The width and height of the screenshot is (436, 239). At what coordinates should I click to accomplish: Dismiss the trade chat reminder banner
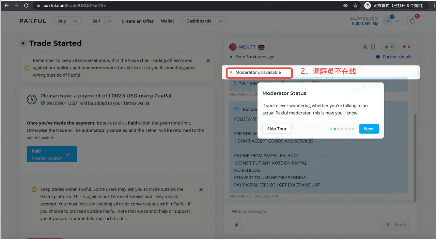pos(208,61)
